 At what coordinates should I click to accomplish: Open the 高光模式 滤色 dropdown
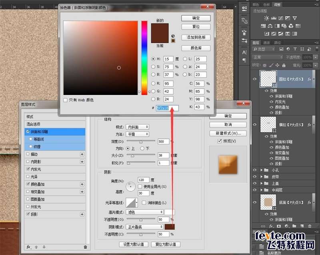(x=144, y=212)
